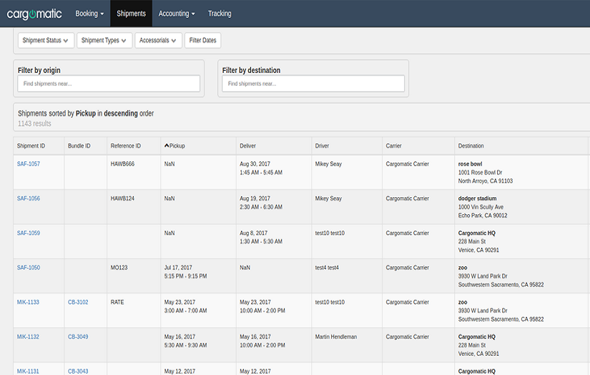This screenshot has width=590, height=375.
Task: Click the Filter Dates button
Action: tap(202, 40)
